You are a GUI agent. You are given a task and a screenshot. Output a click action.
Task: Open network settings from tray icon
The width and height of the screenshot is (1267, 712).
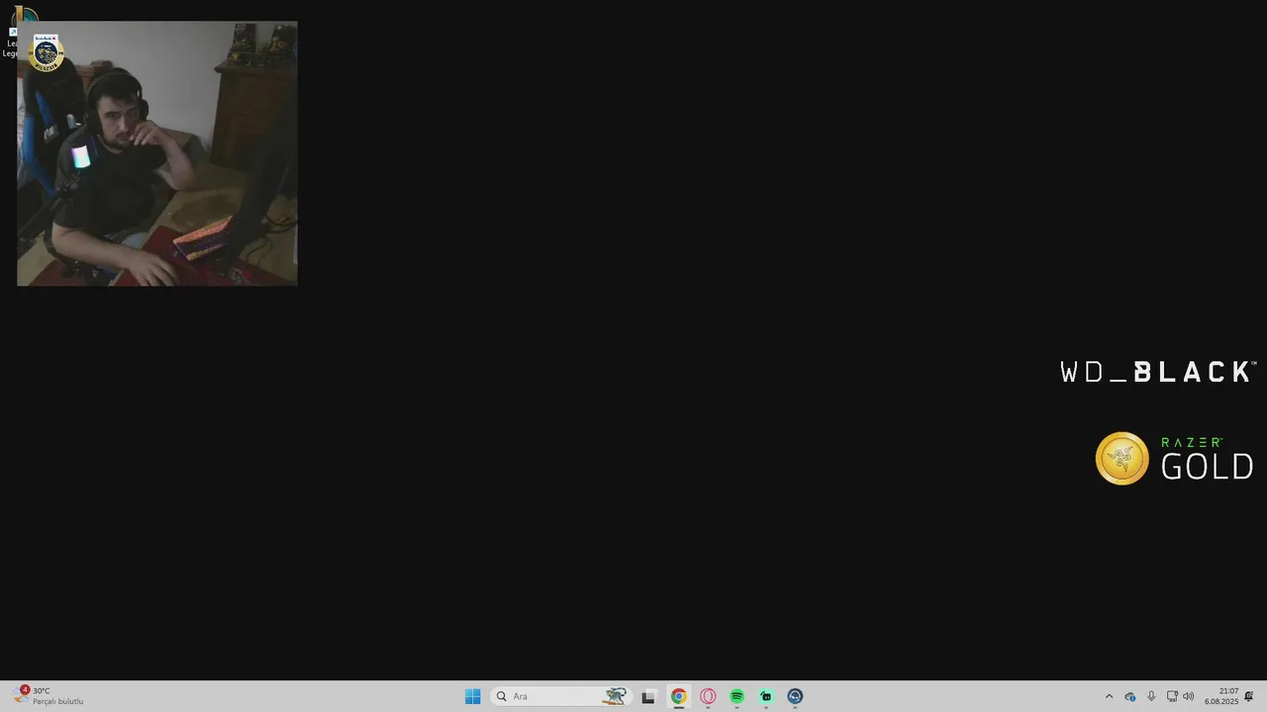pos(1172,696)
